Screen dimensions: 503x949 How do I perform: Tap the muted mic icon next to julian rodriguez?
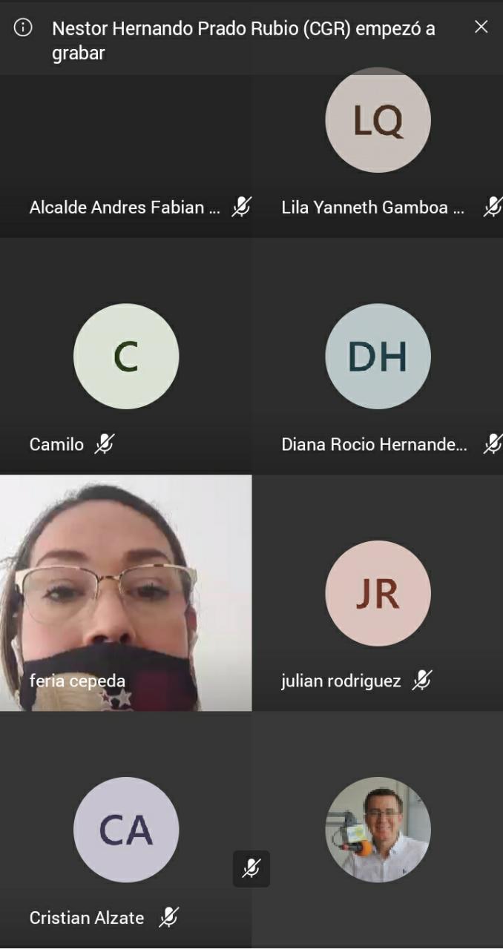(x=422, y=680)
